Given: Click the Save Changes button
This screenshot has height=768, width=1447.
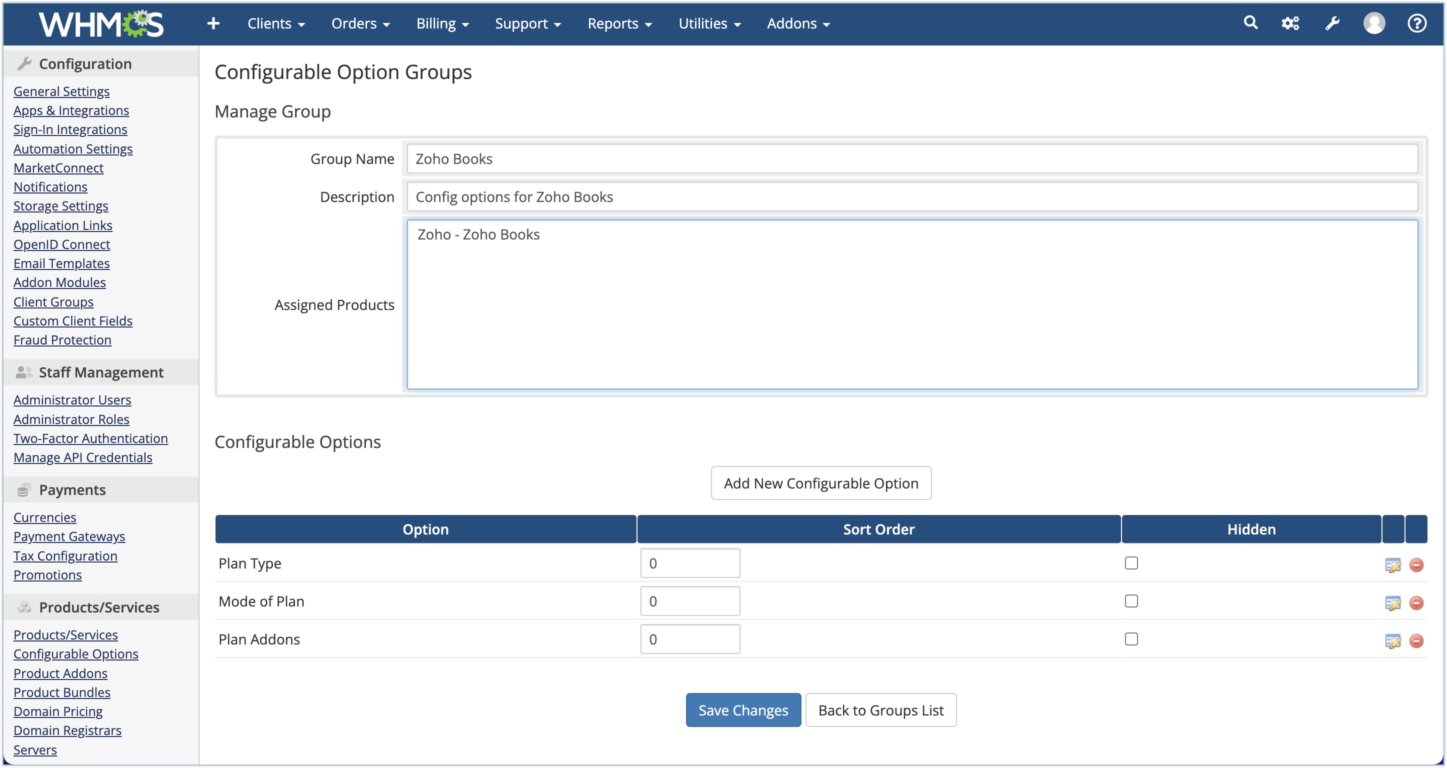Looking at the screenshot, I should [x=743, y=710].
